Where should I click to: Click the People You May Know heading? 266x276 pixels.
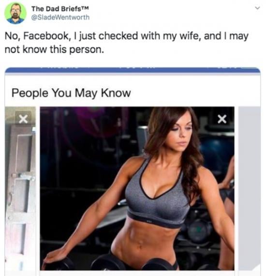coord(71,93)
